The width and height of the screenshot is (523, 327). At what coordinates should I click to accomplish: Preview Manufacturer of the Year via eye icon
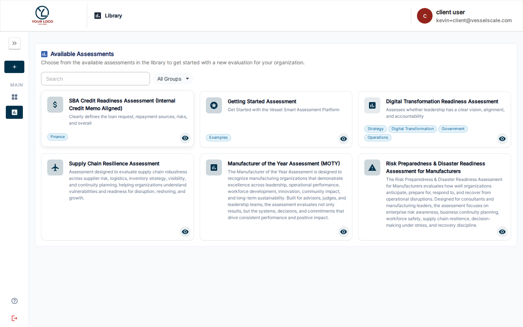point(344,232)
